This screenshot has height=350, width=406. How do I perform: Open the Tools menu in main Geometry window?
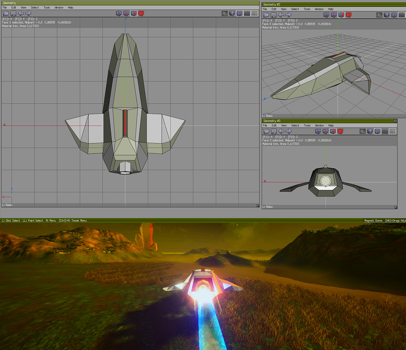[x=47, y=7]
